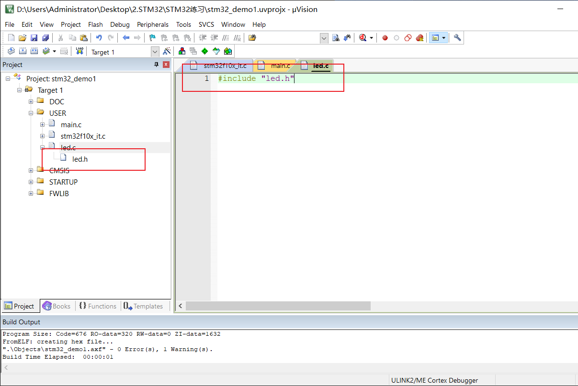Open the Flash menu
Viewport: 578px width, 386px height.
coord(95,24)
